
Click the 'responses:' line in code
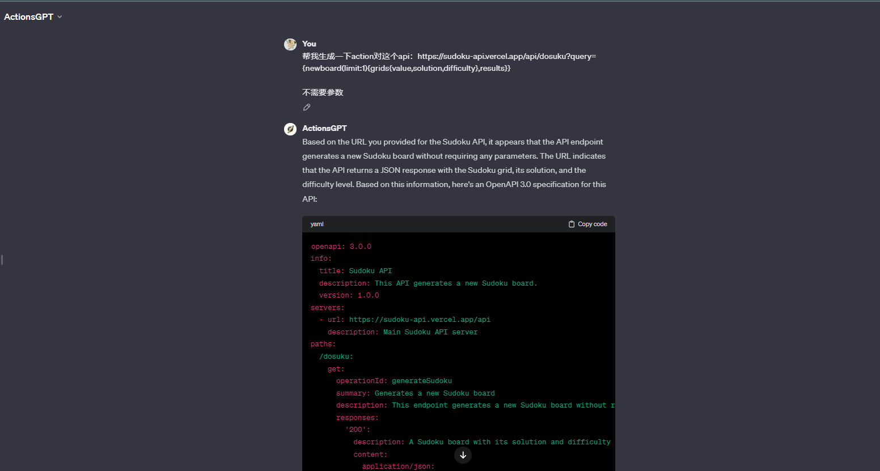pos(357,418)
